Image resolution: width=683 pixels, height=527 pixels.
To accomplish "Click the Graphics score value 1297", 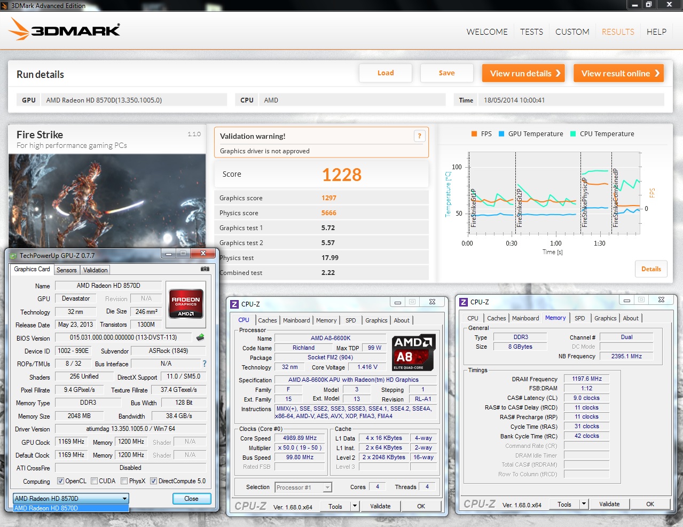I will pyautogui.click(x=329, y=198).
